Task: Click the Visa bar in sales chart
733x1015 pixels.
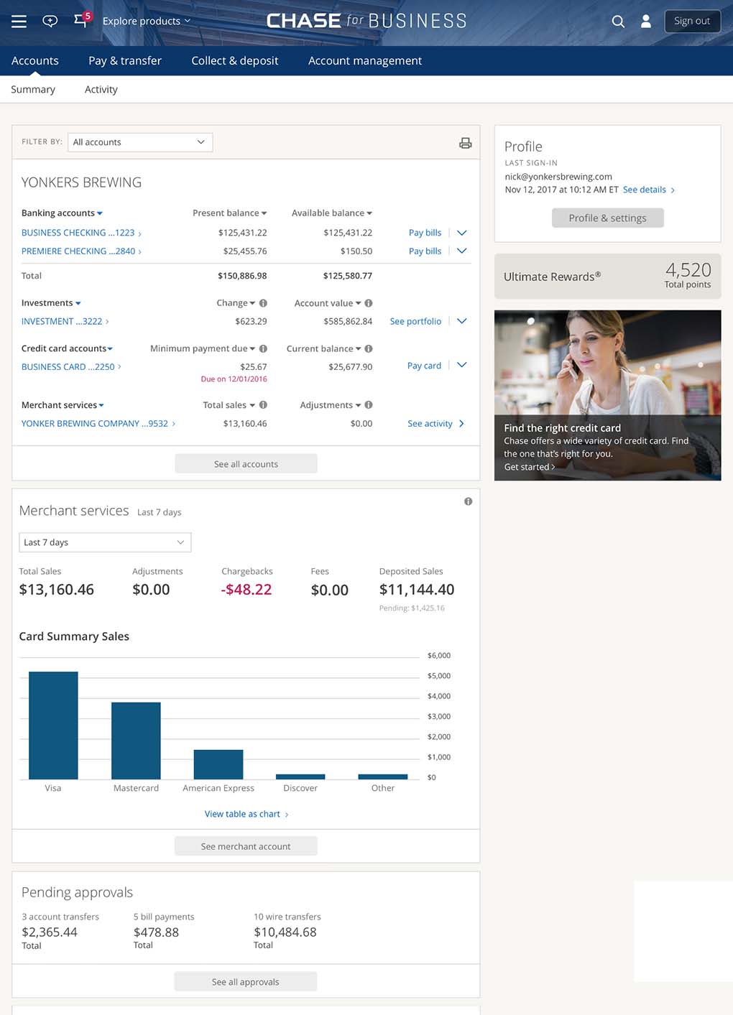Action: (x=53, y=726)
